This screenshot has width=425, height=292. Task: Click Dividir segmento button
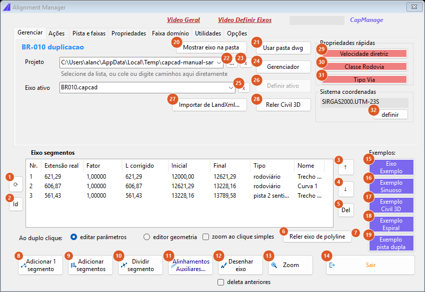click(140, 265)
